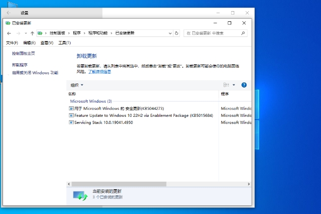
Task: Click the Settings window back arrow
Action: (9, 13)
